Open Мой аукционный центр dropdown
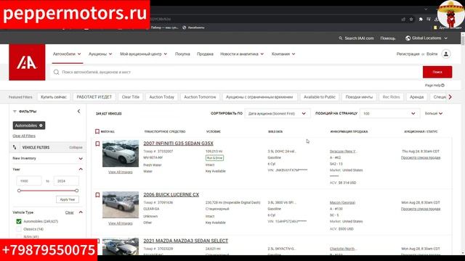The image size is (465, 261). (144, 54)
